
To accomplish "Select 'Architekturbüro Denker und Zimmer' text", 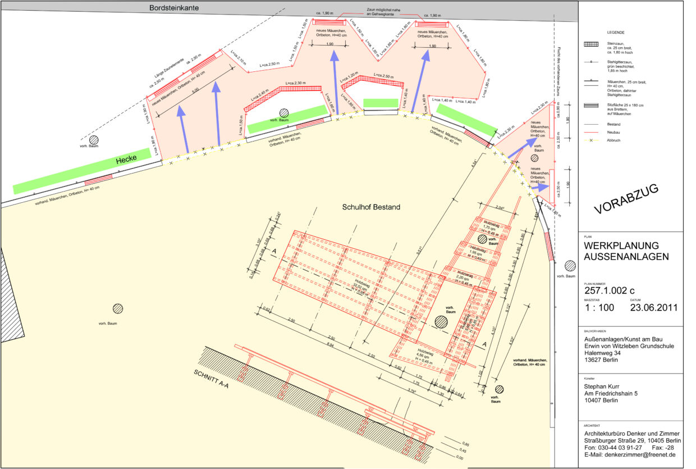I will coord(632,434).
